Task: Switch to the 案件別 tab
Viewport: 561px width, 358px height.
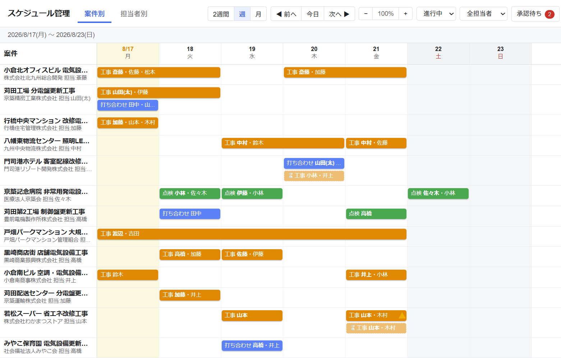Action: (x=95, y=14)
